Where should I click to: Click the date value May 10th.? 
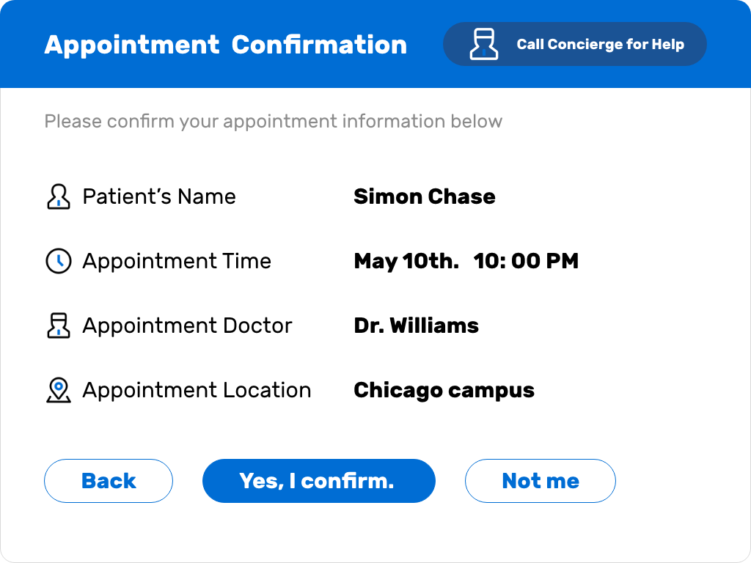(x=406, y=261)
